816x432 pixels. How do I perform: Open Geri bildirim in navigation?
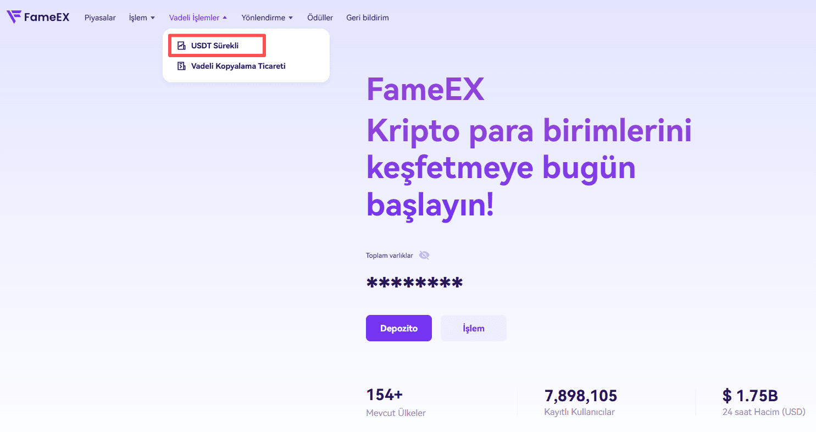[x=368, y=18]
